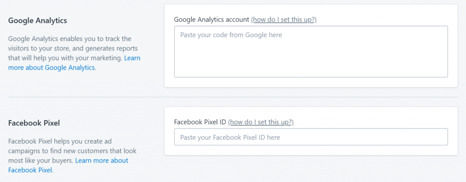Select the 'Google Analytics' section heading

tap(37, 20)
